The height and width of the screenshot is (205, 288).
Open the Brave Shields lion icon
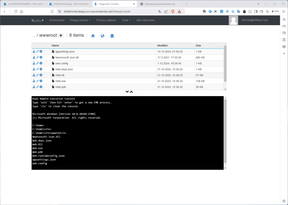[x=173, y=11]
